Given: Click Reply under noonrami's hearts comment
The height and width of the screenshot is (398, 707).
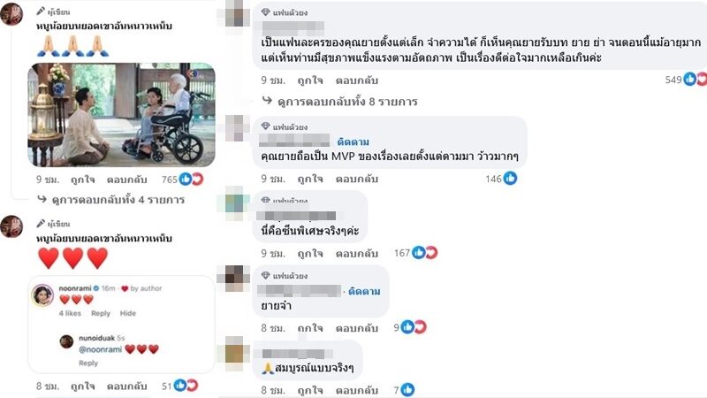Looking at the screenshot, I should [101, 313].
